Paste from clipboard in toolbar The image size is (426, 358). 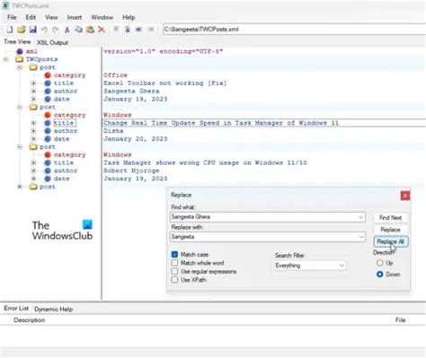click(90, 30)
